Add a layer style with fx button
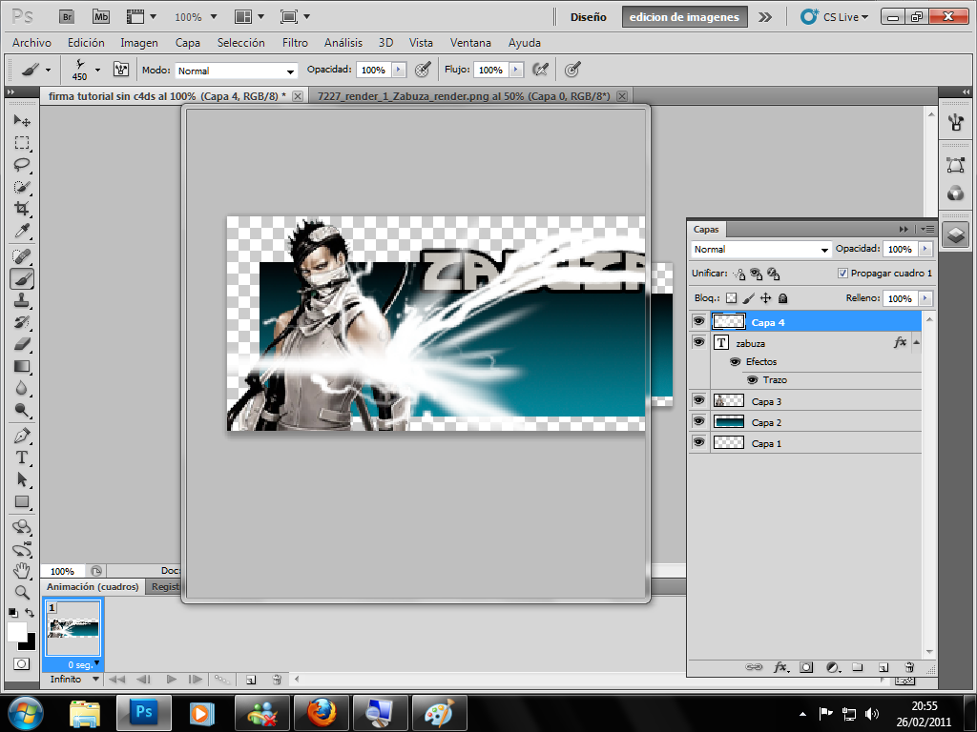The image size is (977, 732). coord(780,667)
